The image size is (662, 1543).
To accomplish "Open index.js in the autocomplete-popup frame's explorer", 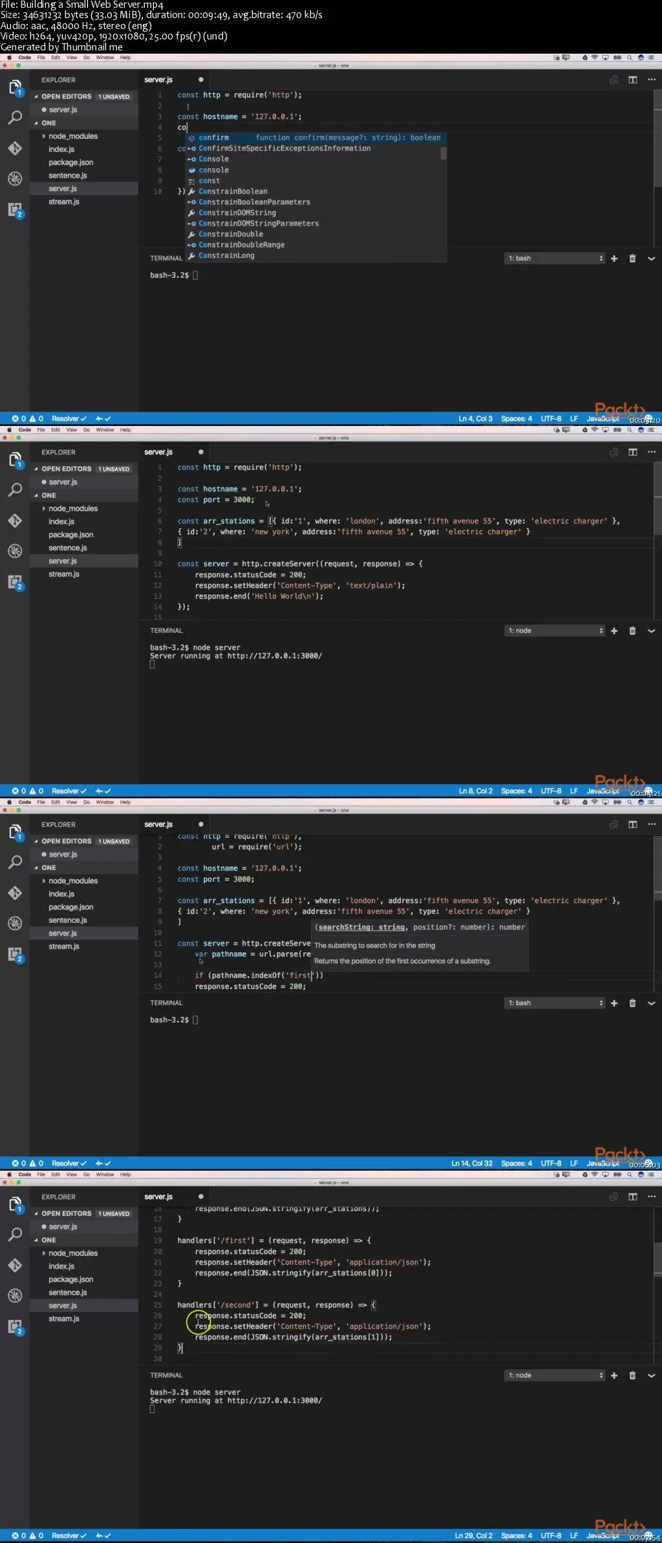I will [61, 149].
